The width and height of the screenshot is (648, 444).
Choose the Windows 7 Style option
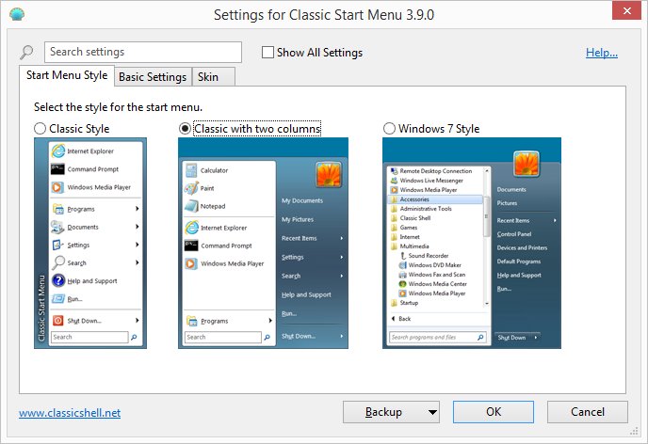point(390,128)
